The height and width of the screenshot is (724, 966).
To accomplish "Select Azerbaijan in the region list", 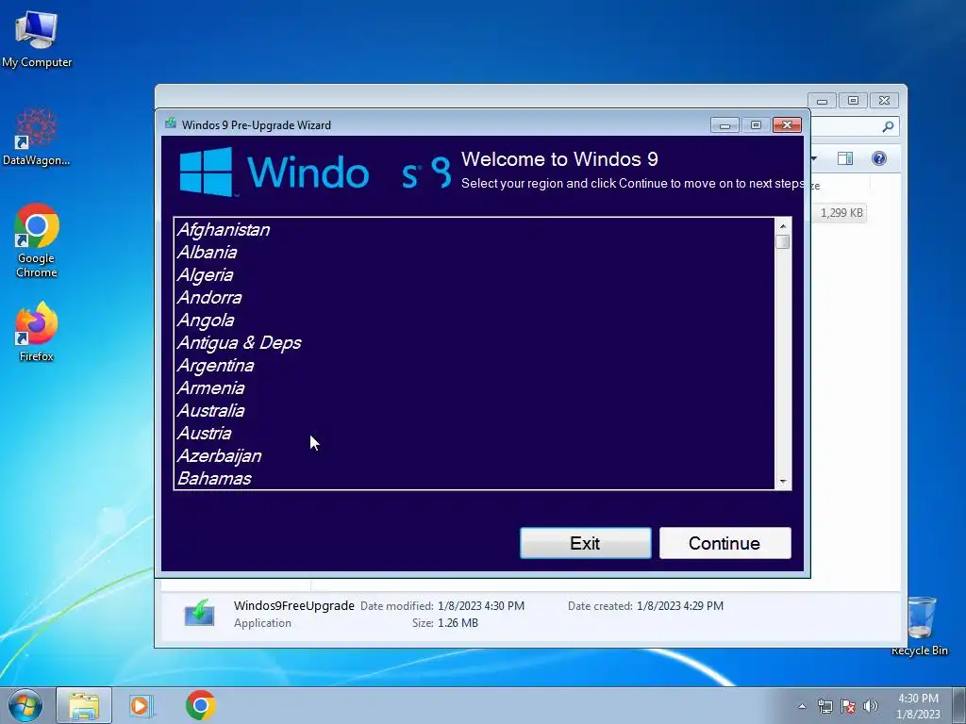I will pyautogui.click(x=474, y=456).
